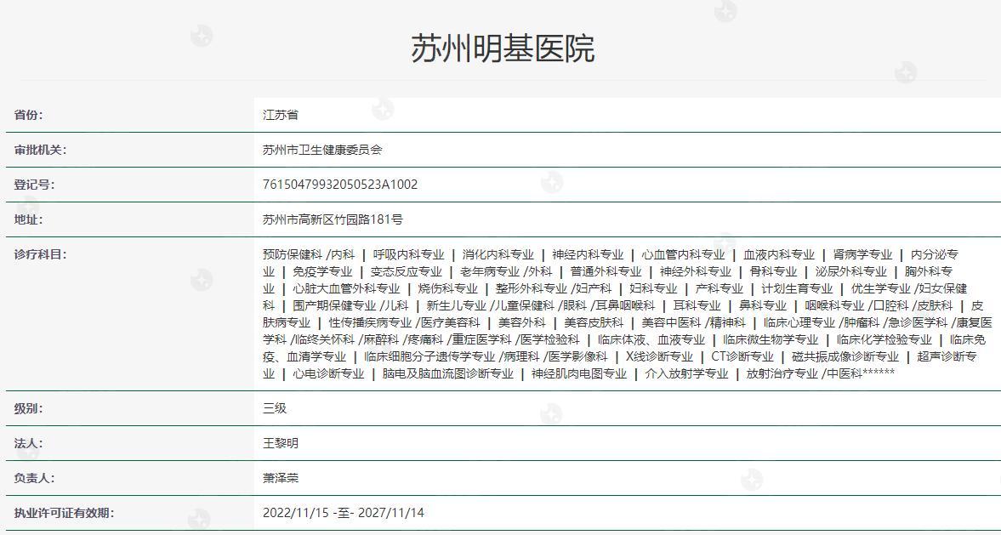Image resolution: width=1001 pixels, height=535 pixels.
Task: Select the 省份 field label
Action: 28,116
